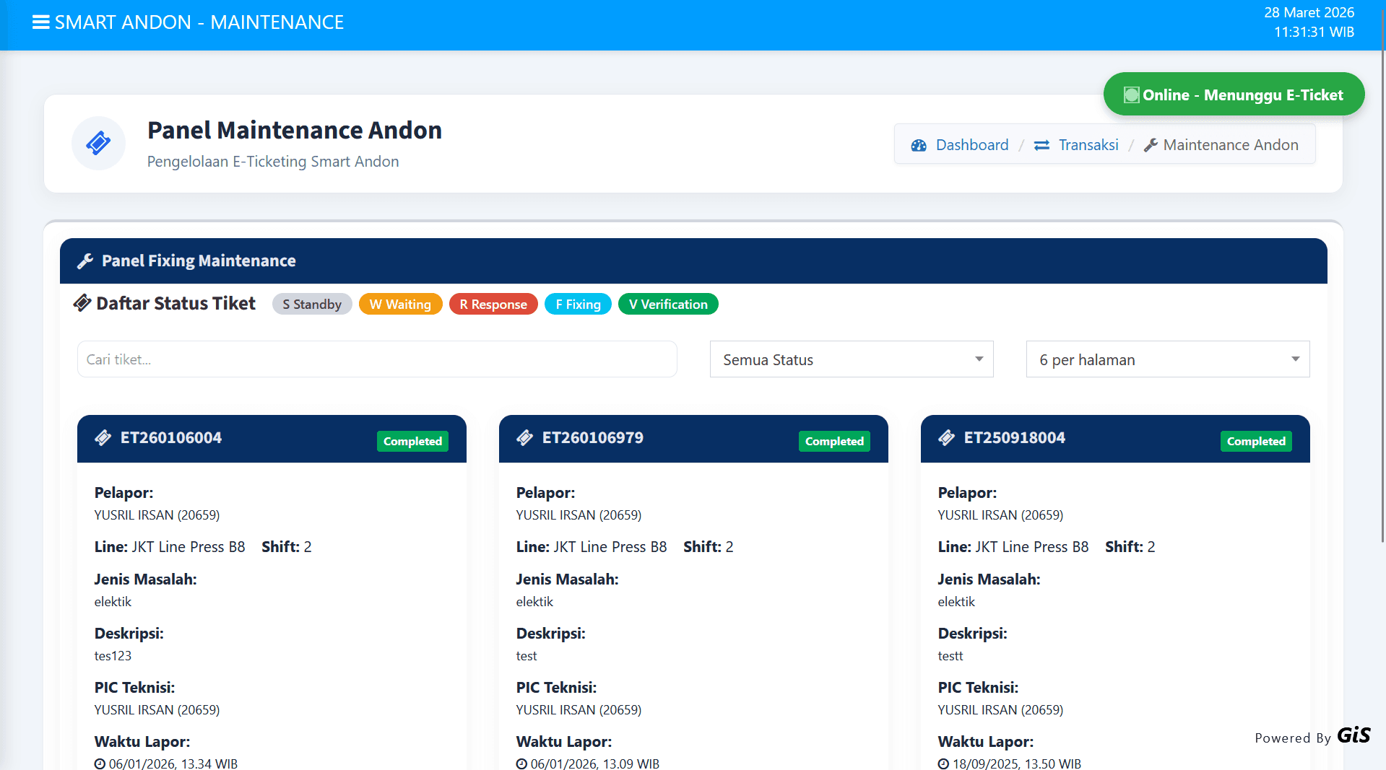
Task: Select the R Response status badge
Action: [493, 304]
